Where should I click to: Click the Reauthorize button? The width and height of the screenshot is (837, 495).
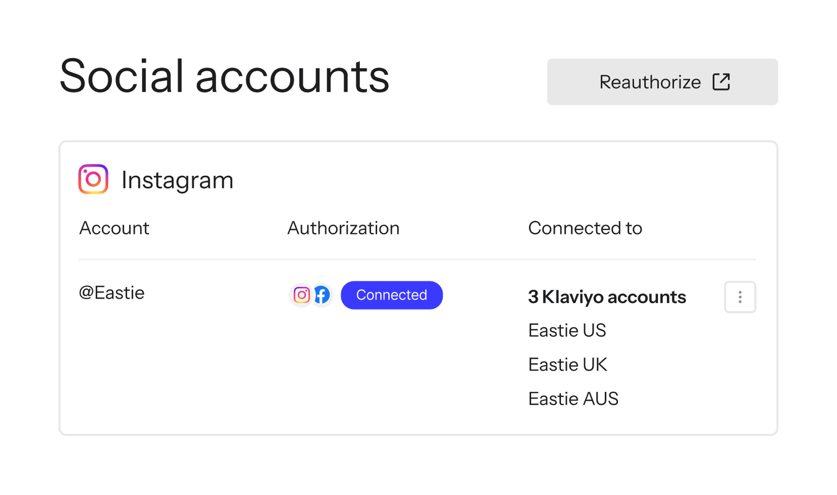click(x=662, y=82)
